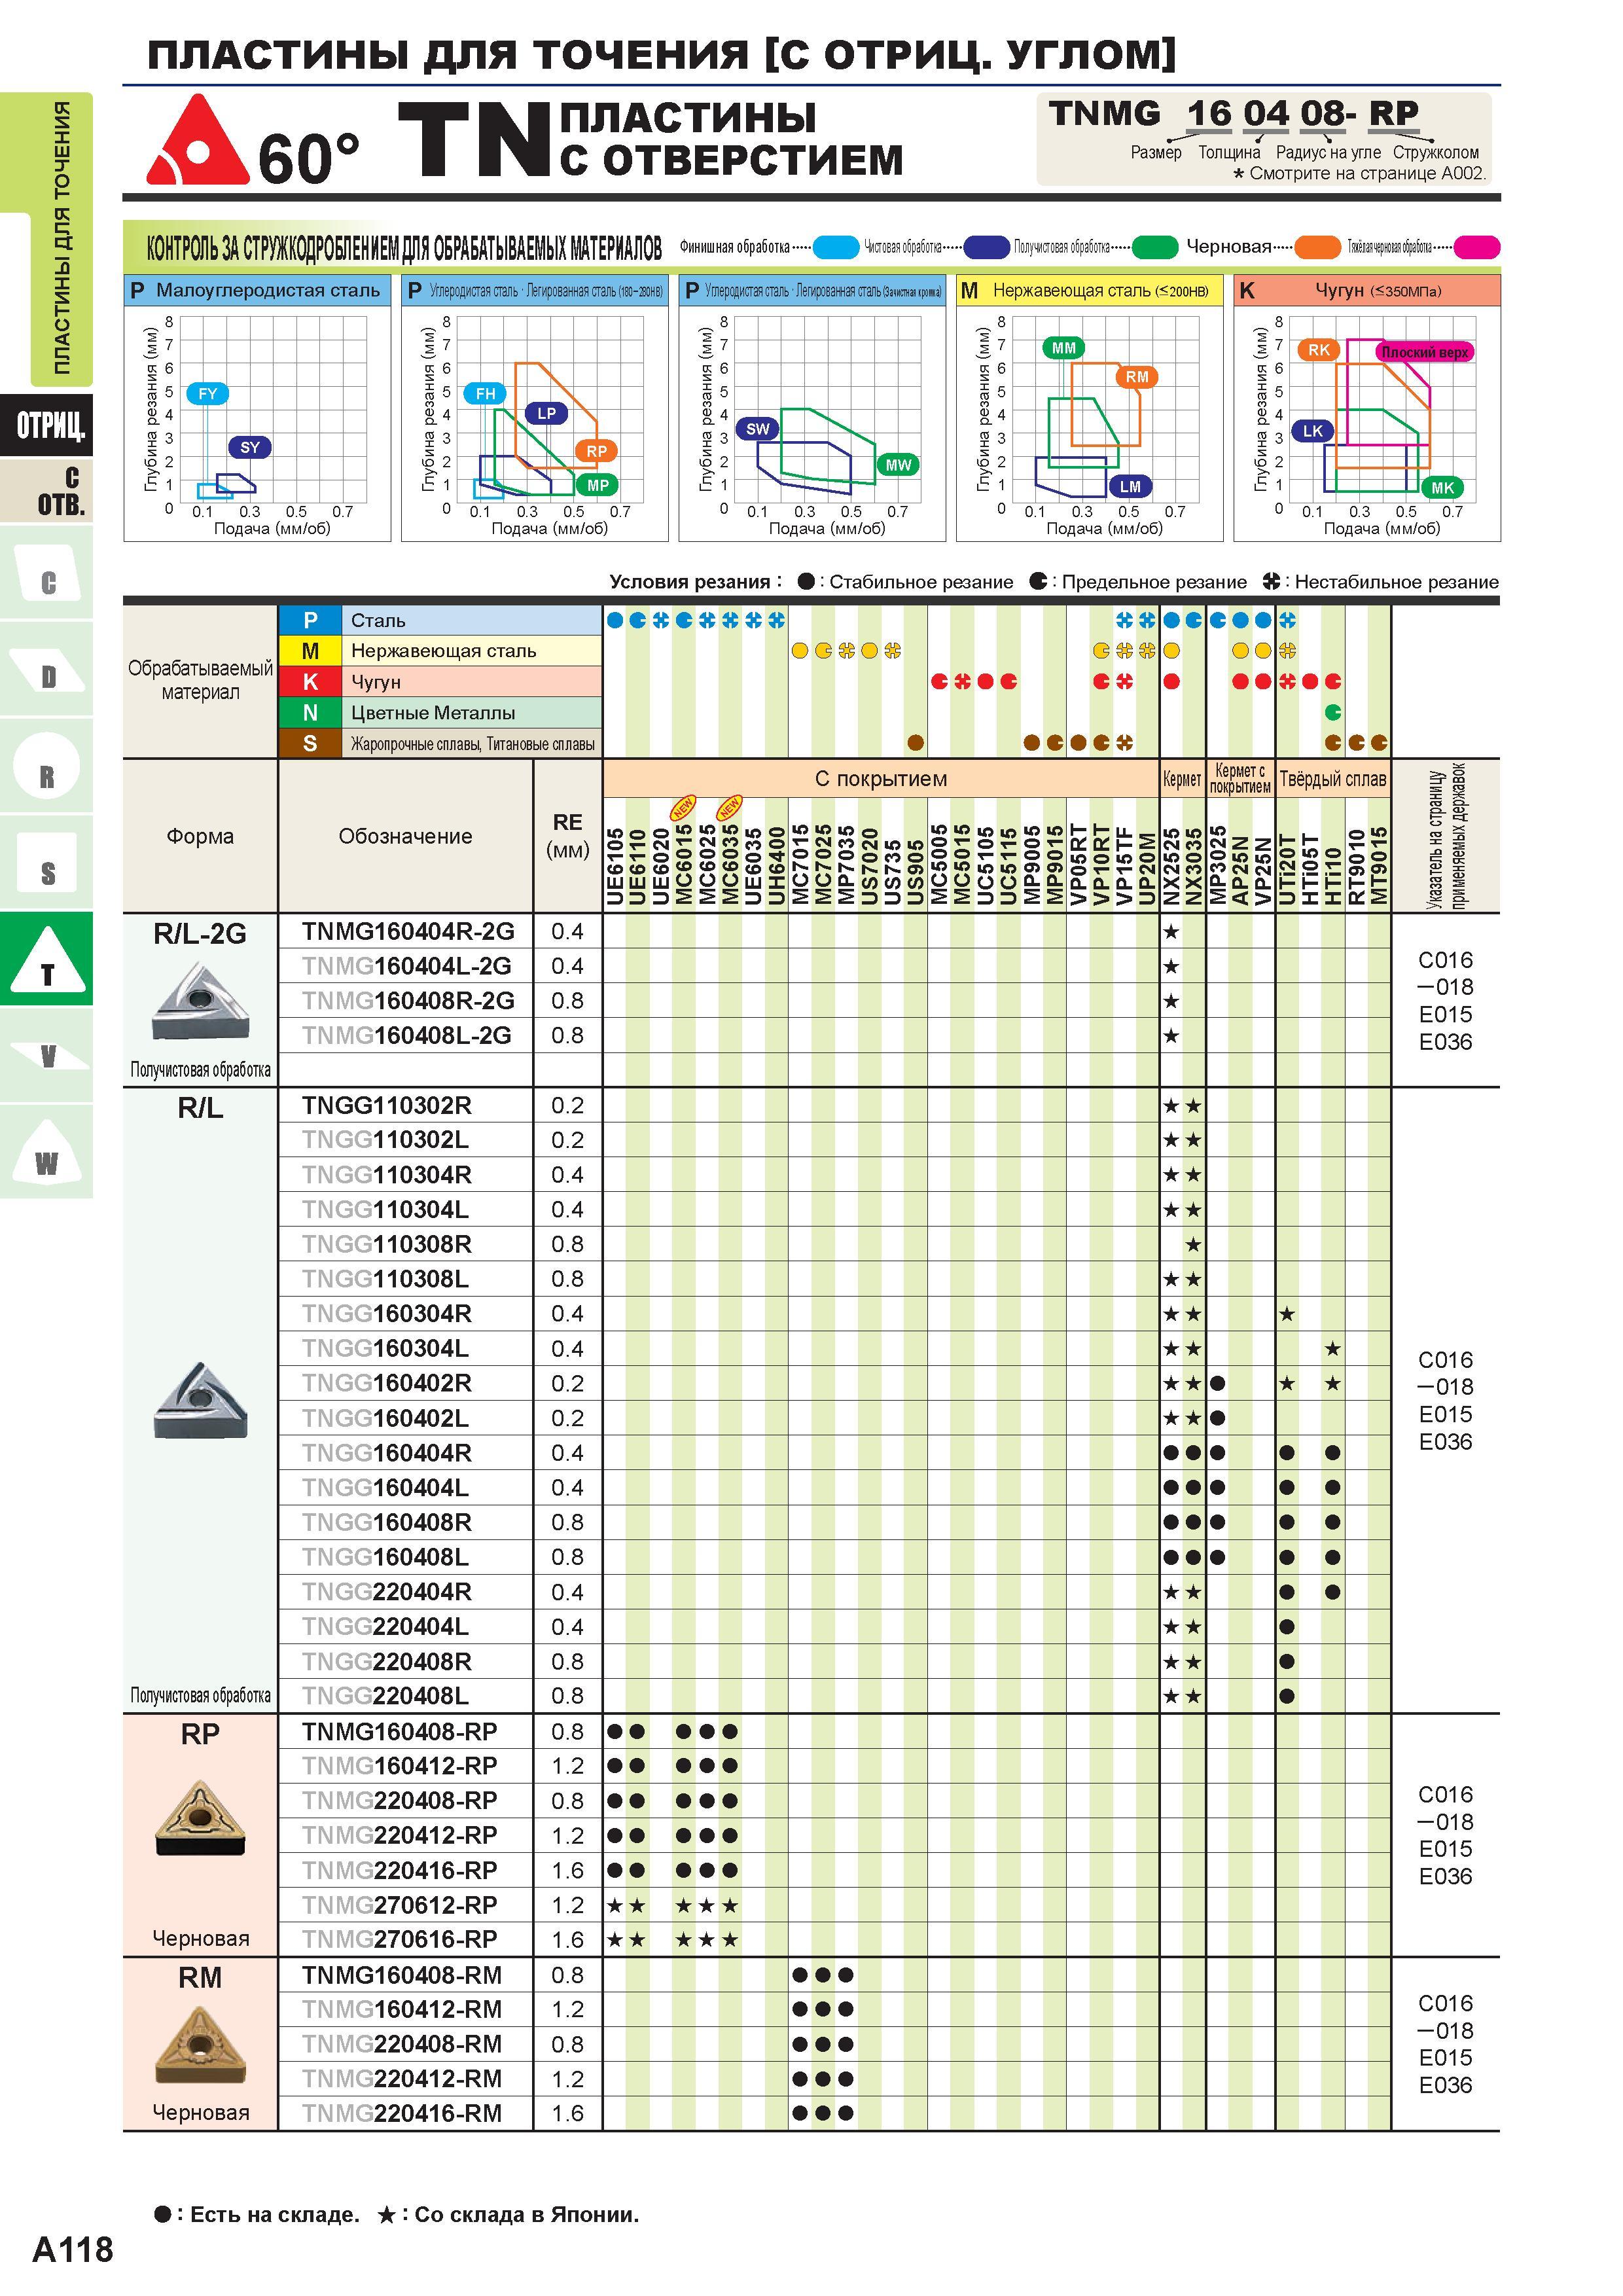Select the C-shape insert side tab

pos(47,573)
